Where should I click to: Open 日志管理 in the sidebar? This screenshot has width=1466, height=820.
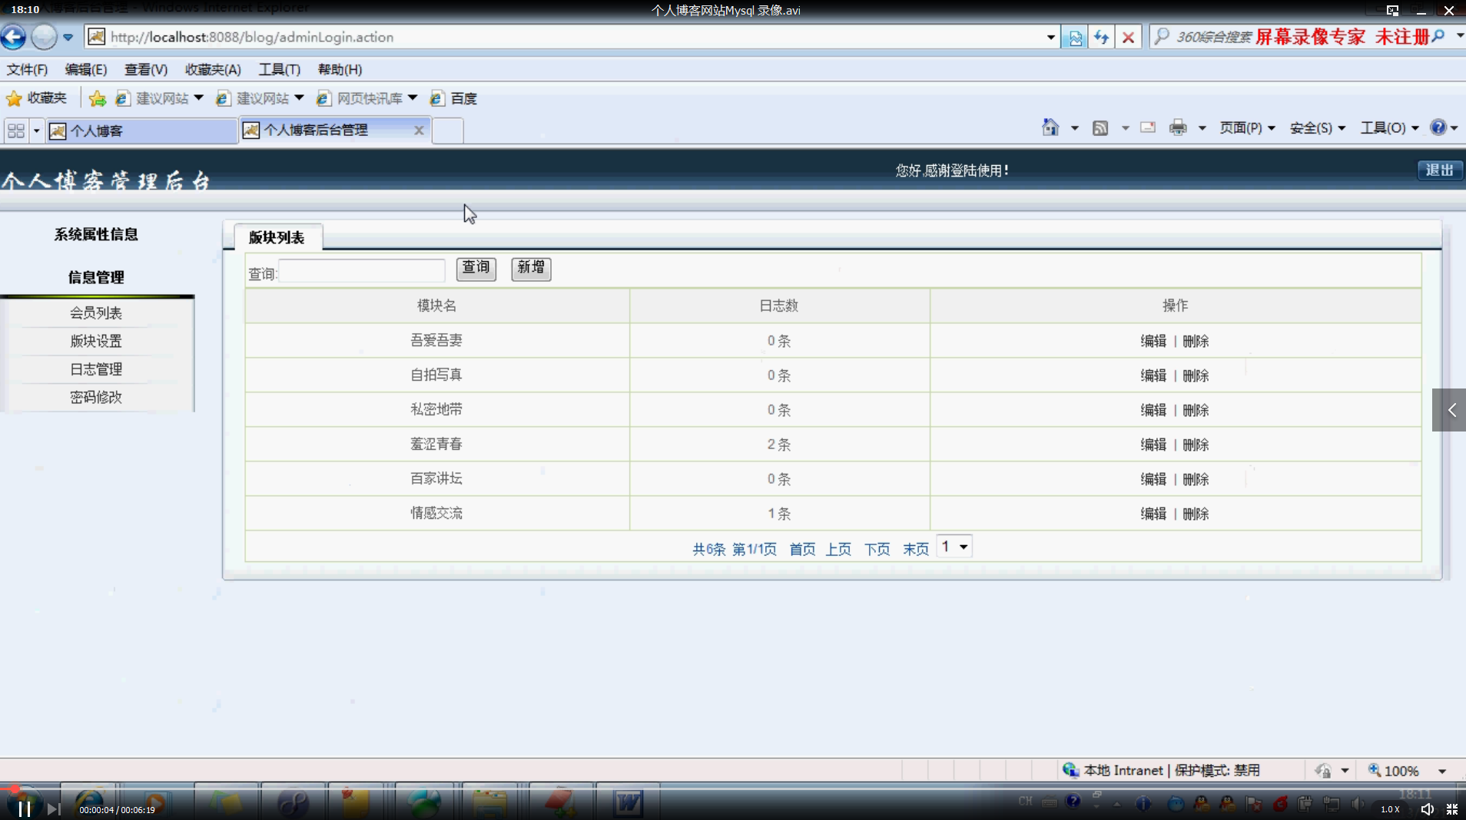(x=96, y=369)
